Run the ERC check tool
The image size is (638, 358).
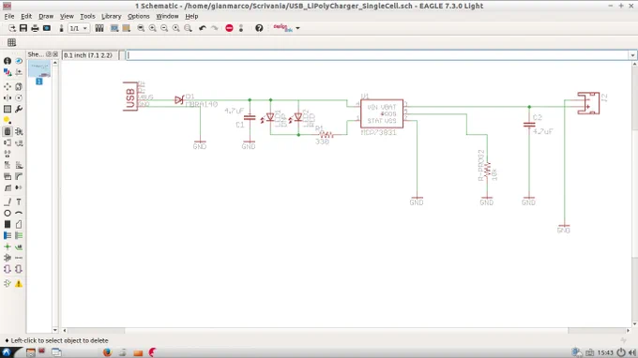pyautogui.click(x=8, y=284)
